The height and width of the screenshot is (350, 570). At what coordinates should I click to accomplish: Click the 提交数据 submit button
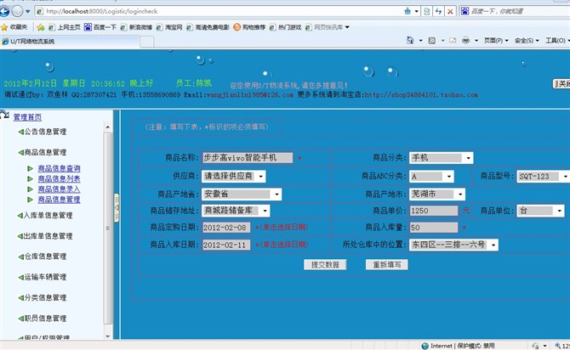tap(325, 265)
